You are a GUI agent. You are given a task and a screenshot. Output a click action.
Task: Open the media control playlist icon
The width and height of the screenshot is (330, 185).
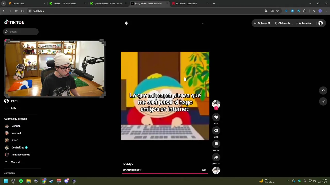point(314,11)
